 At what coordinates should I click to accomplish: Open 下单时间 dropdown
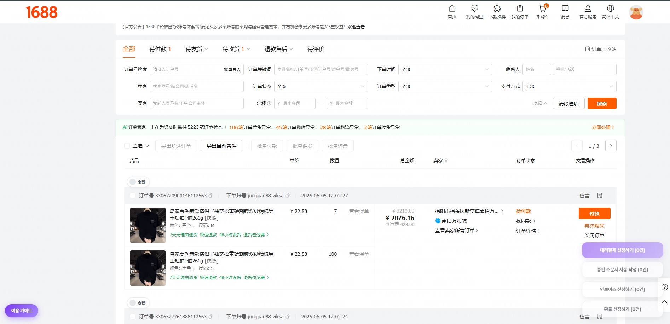pyautogui.click(x=445, y=69)
